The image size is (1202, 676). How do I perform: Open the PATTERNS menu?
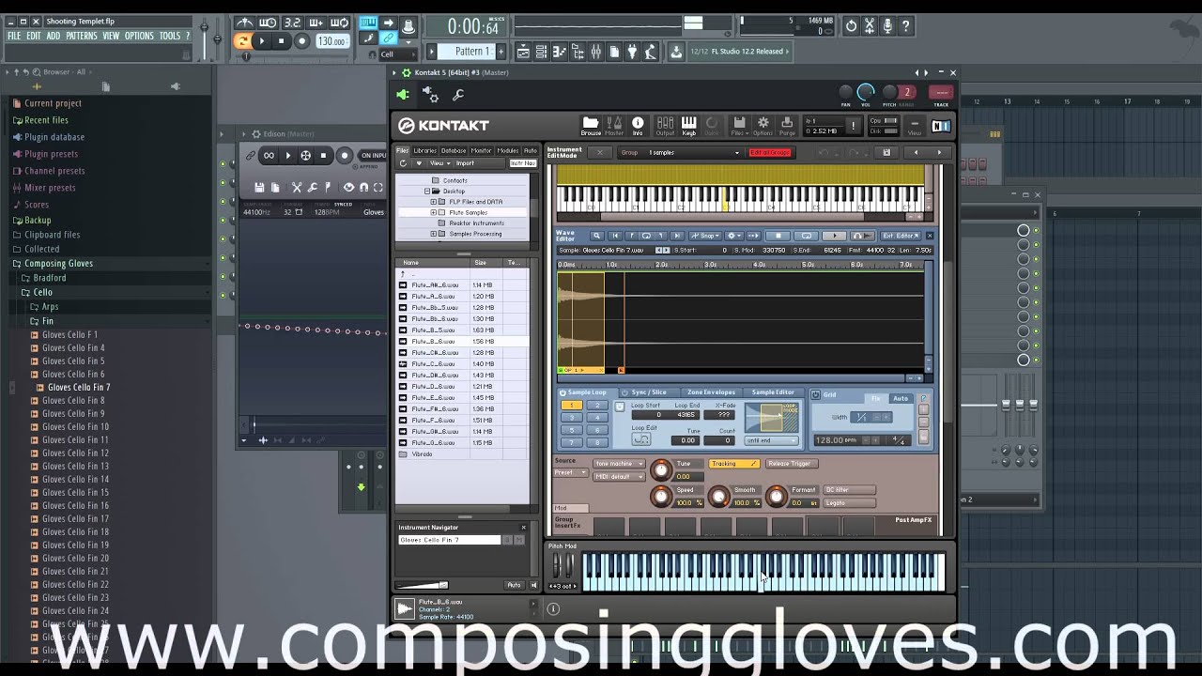pos(82,36)
